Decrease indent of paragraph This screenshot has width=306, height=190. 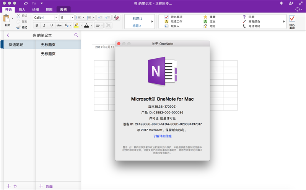100,18
